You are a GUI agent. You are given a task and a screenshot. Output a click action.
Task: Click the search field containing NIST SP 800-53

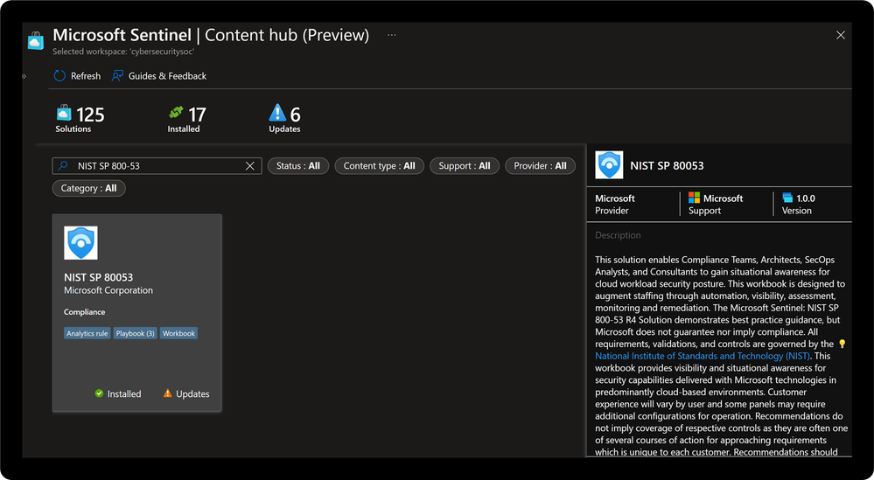pyautogui.click(x=157, y=166)
